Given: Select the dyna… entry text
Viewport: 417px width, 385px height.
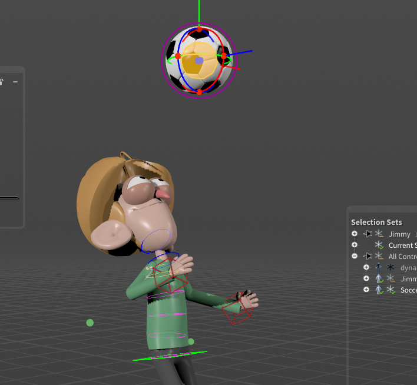Looking at the screenshot, I should tap(409, 268).
